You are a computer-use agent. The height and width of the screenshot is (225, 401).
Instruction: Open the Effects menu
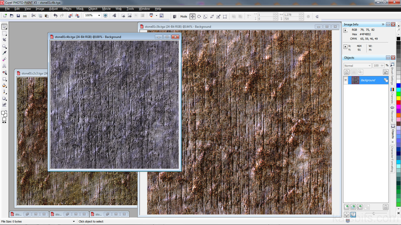67,9
